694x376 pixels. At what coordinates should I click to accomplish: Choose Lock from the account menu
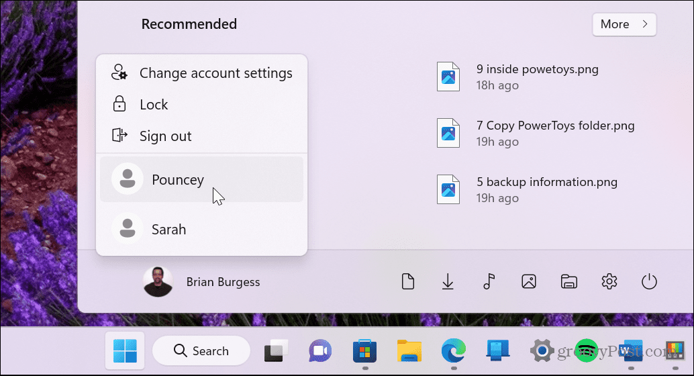153,105
